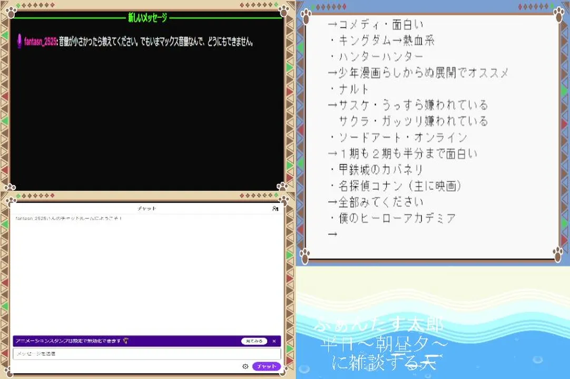Screen dimensions: 570x379
Task: Click the 平日～朝昼夕～ text
Action: point(384,344)
